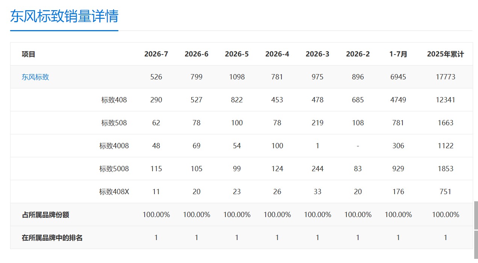Click 标致508 value 108 for 2026-2
Image resolution: width=478 pixels, height=263 pixels.
pyautogui.click(x=358, y=123)
